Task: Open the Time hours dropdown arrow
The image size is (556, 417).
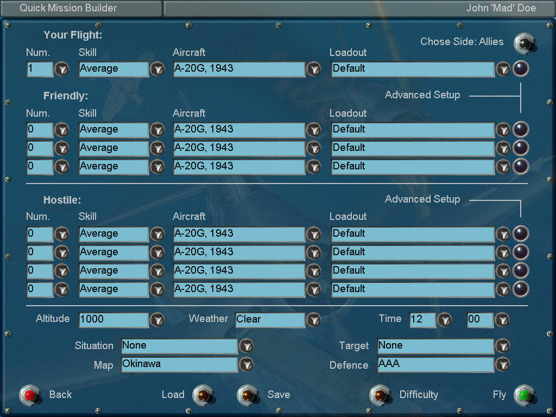Action: (x=444, y=320)
